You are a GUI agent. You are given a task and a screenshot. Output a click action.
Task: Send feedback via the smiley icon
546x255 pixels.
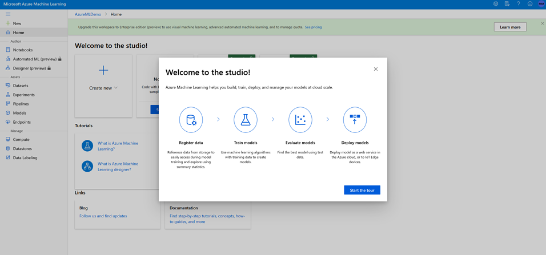(530, 4)
